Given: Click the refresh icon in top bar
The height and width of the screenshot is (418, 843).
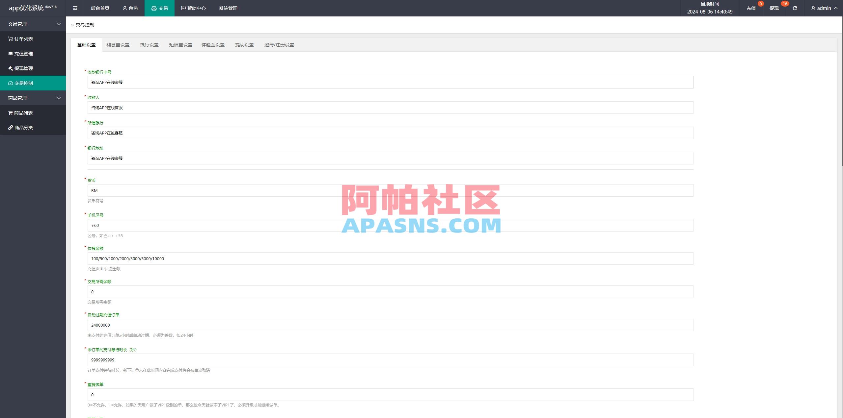Looking at the screenshot, I should pyautogui.click(x=794, y=8).
